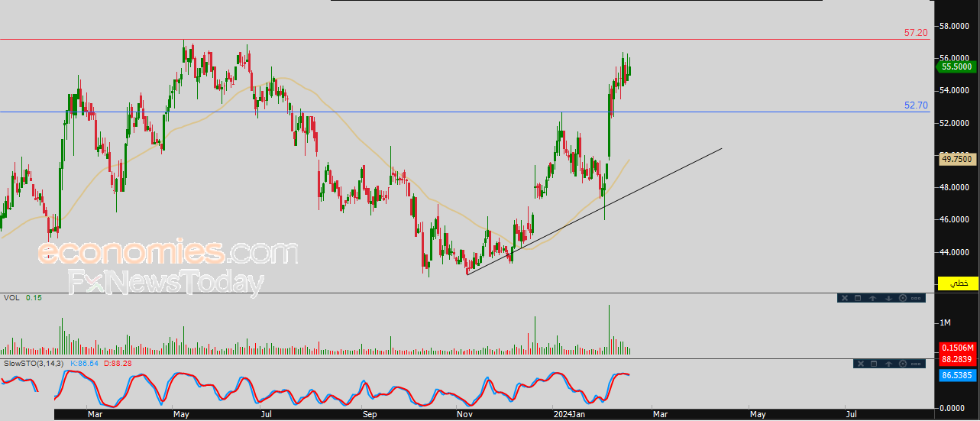Select the black ascending trendline

594,210
